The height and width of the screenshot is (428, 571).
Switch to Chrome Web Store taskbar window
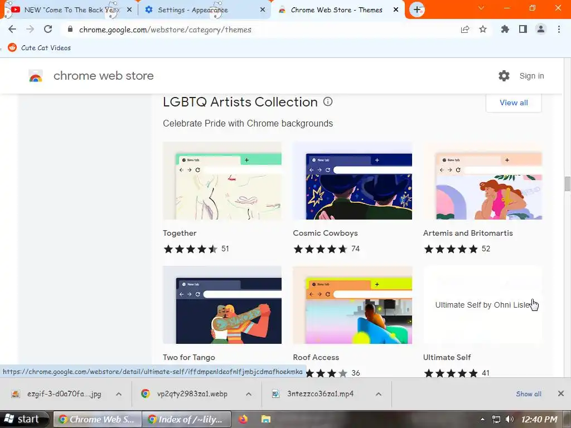click(x=97, y=419)
